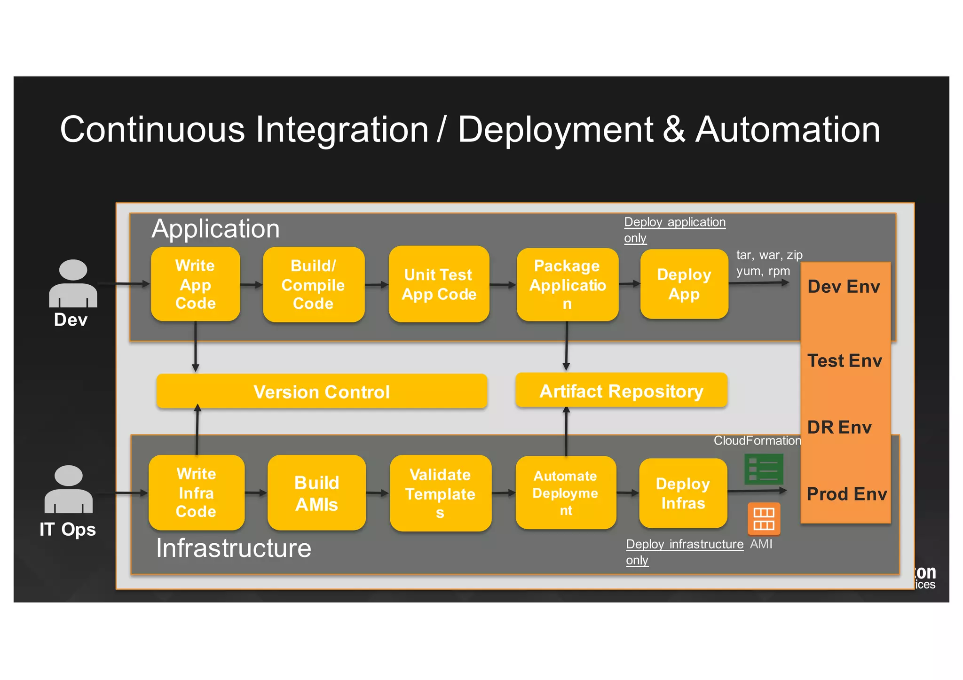Click the orange AMI grid icon
This screenshot has height=680, width=963.
pyautogui.click(x=764, y=519)
